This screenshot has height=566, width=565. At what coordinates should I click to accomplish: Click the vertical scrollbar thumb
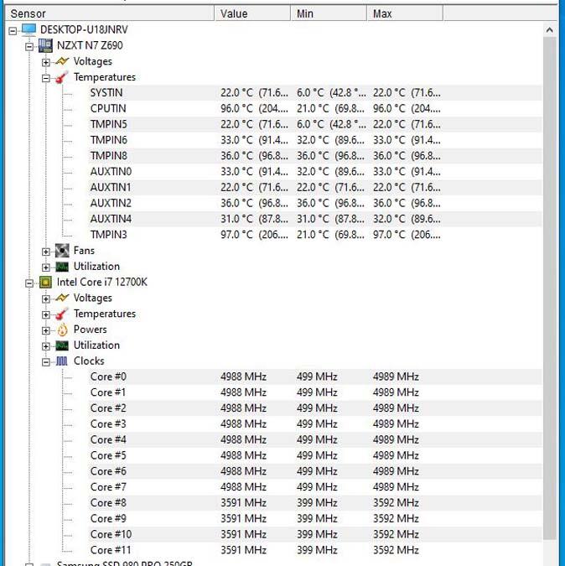[549, 288]
